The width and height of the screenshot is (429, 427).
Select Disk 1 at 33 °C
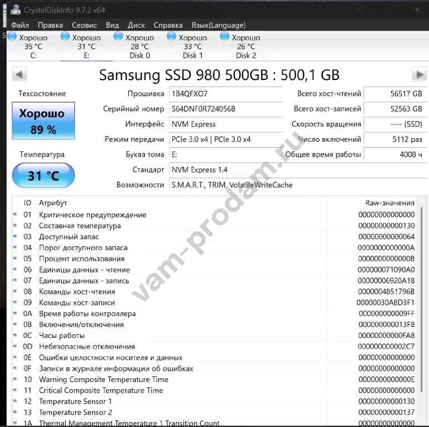click(x=193, y=46)
